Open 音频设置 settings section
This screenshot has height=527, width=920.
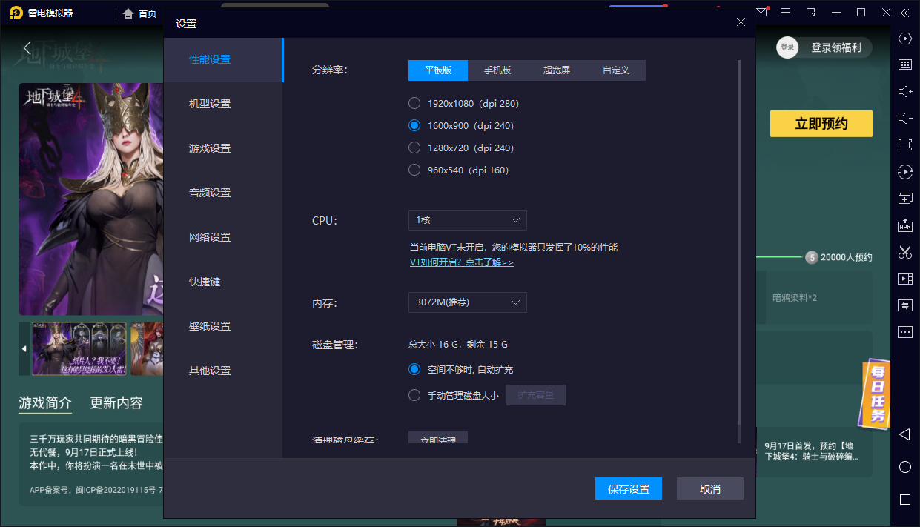(x=223, y=193)
